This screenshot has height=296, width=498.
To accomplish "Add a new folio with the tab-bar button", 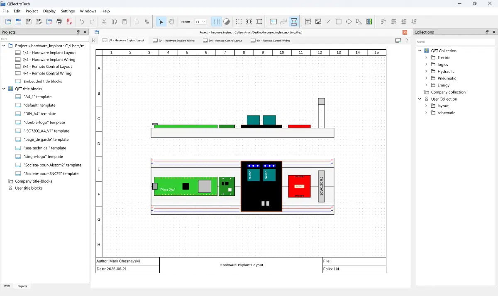I will 398,41.
